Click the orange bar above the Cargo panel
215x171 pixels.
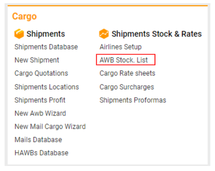(x=108, y=6)
